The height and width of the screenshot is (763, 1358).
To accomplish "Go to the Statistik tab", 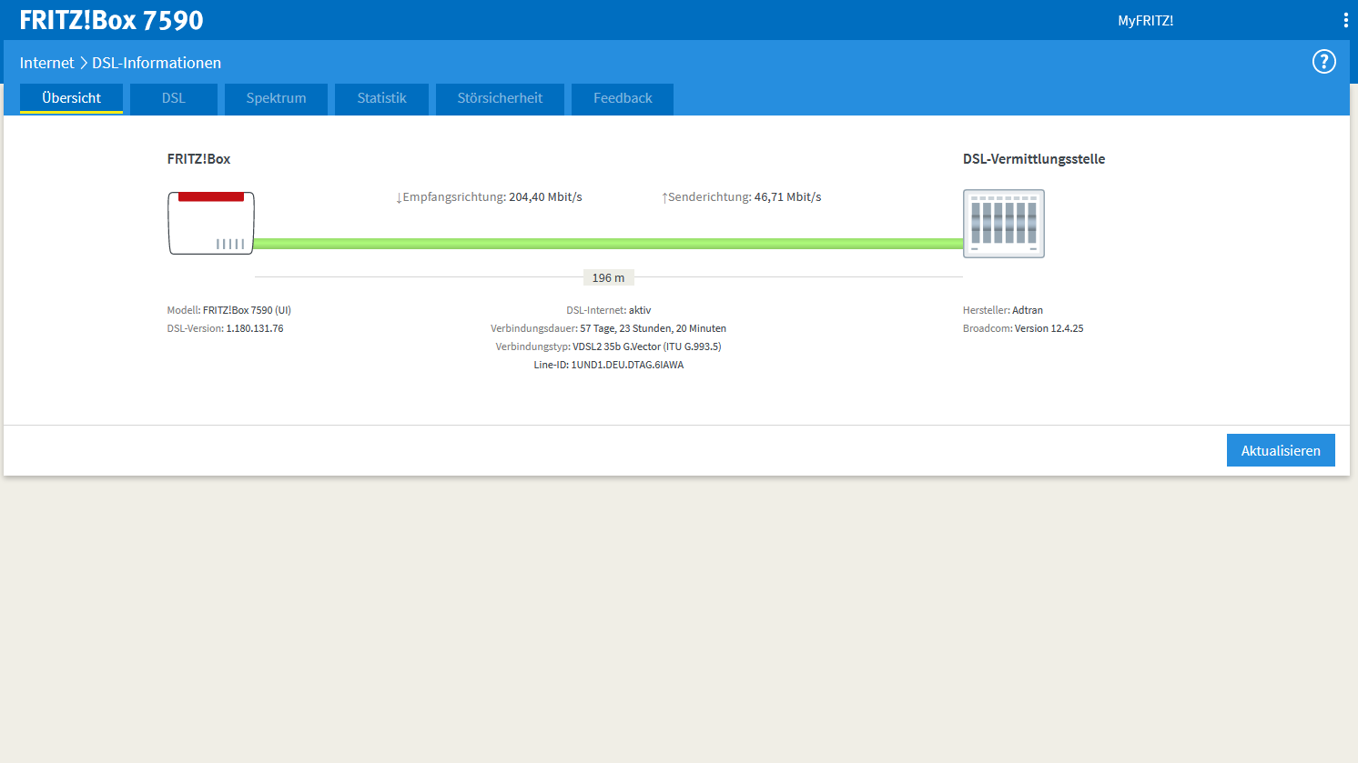I will point(381,98).
